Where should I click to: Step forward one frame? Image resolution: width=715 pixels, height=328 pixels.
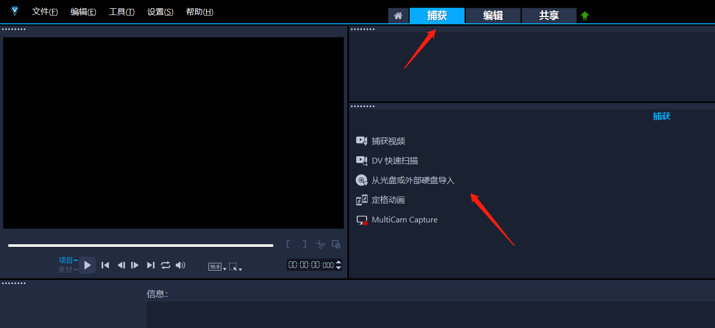click(135, 265)
